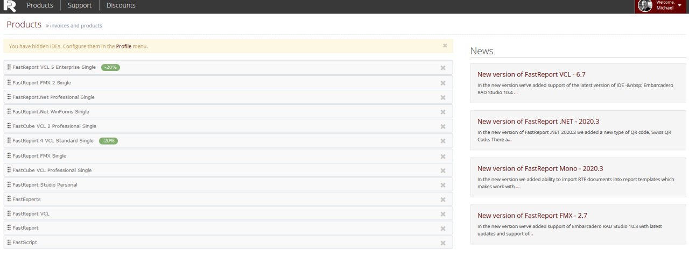Open the Support menu
The image size is (689, 278).
point(80,5)
